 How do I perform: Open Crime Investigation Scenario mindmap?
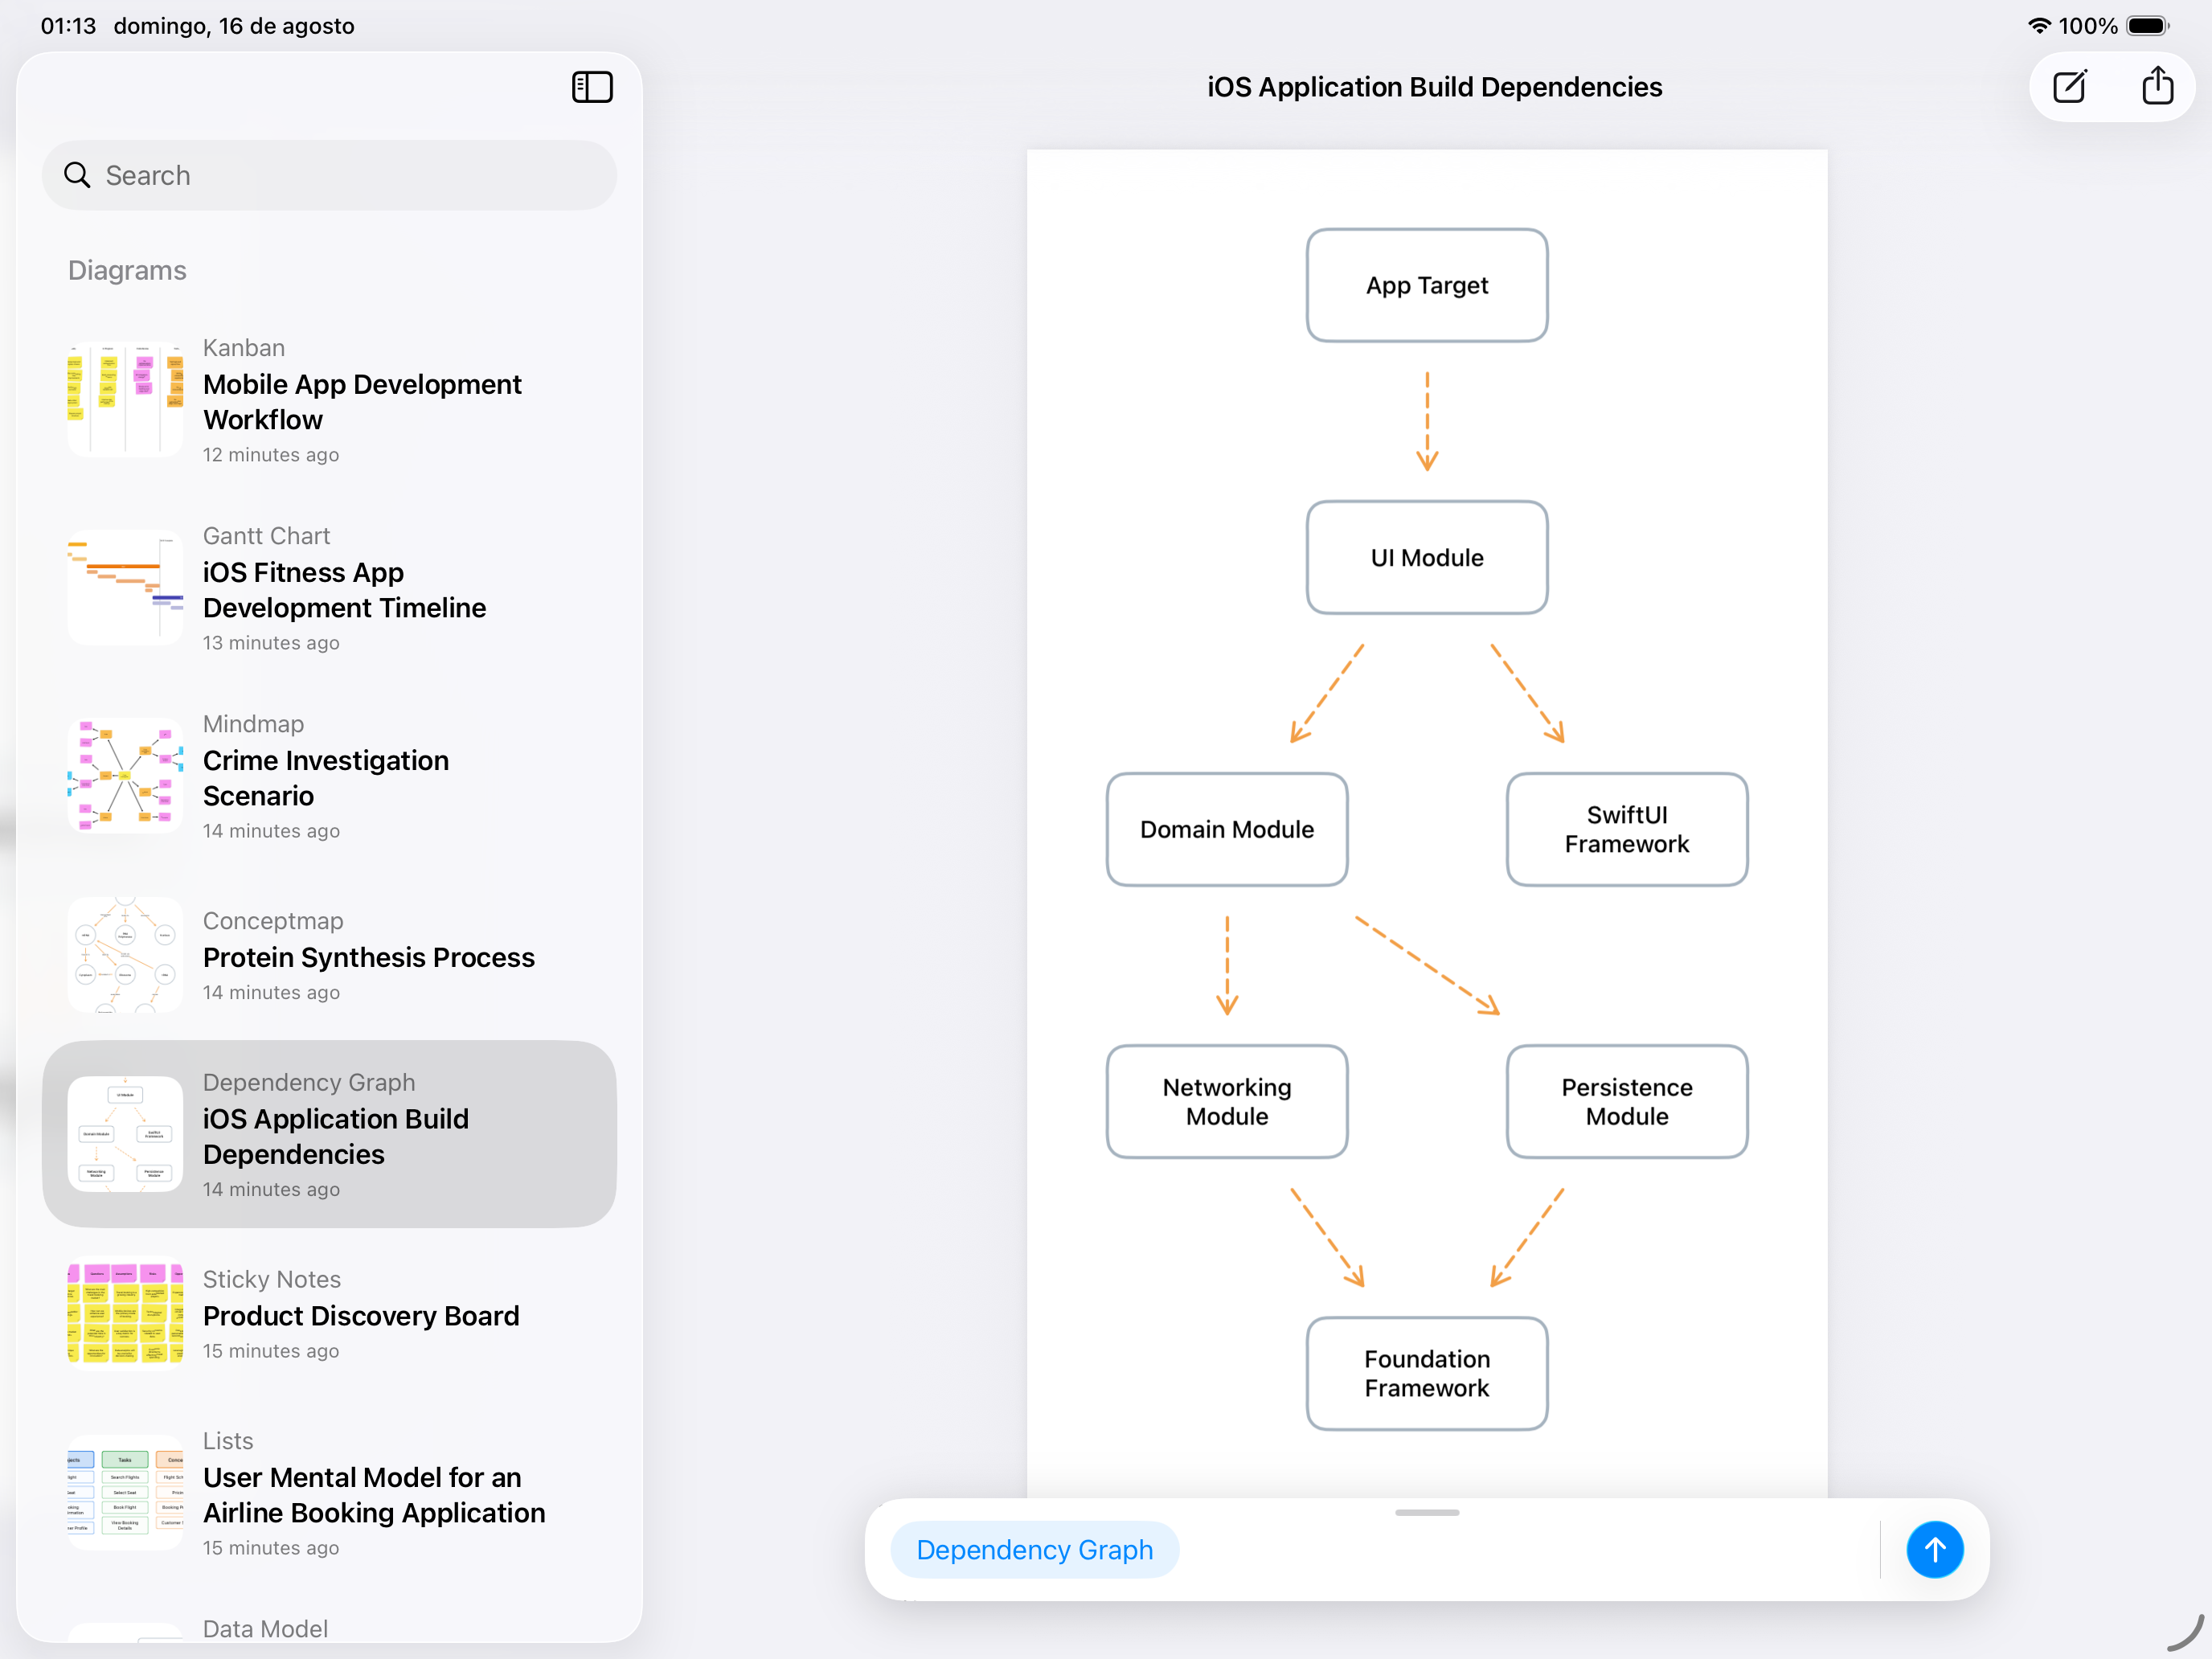[x=329, y=776]
